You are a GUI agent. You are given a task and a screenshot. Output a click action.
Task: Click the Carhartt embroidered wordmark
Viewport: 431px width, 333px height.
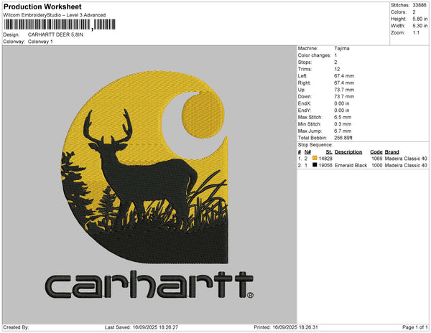coord(147,285)
